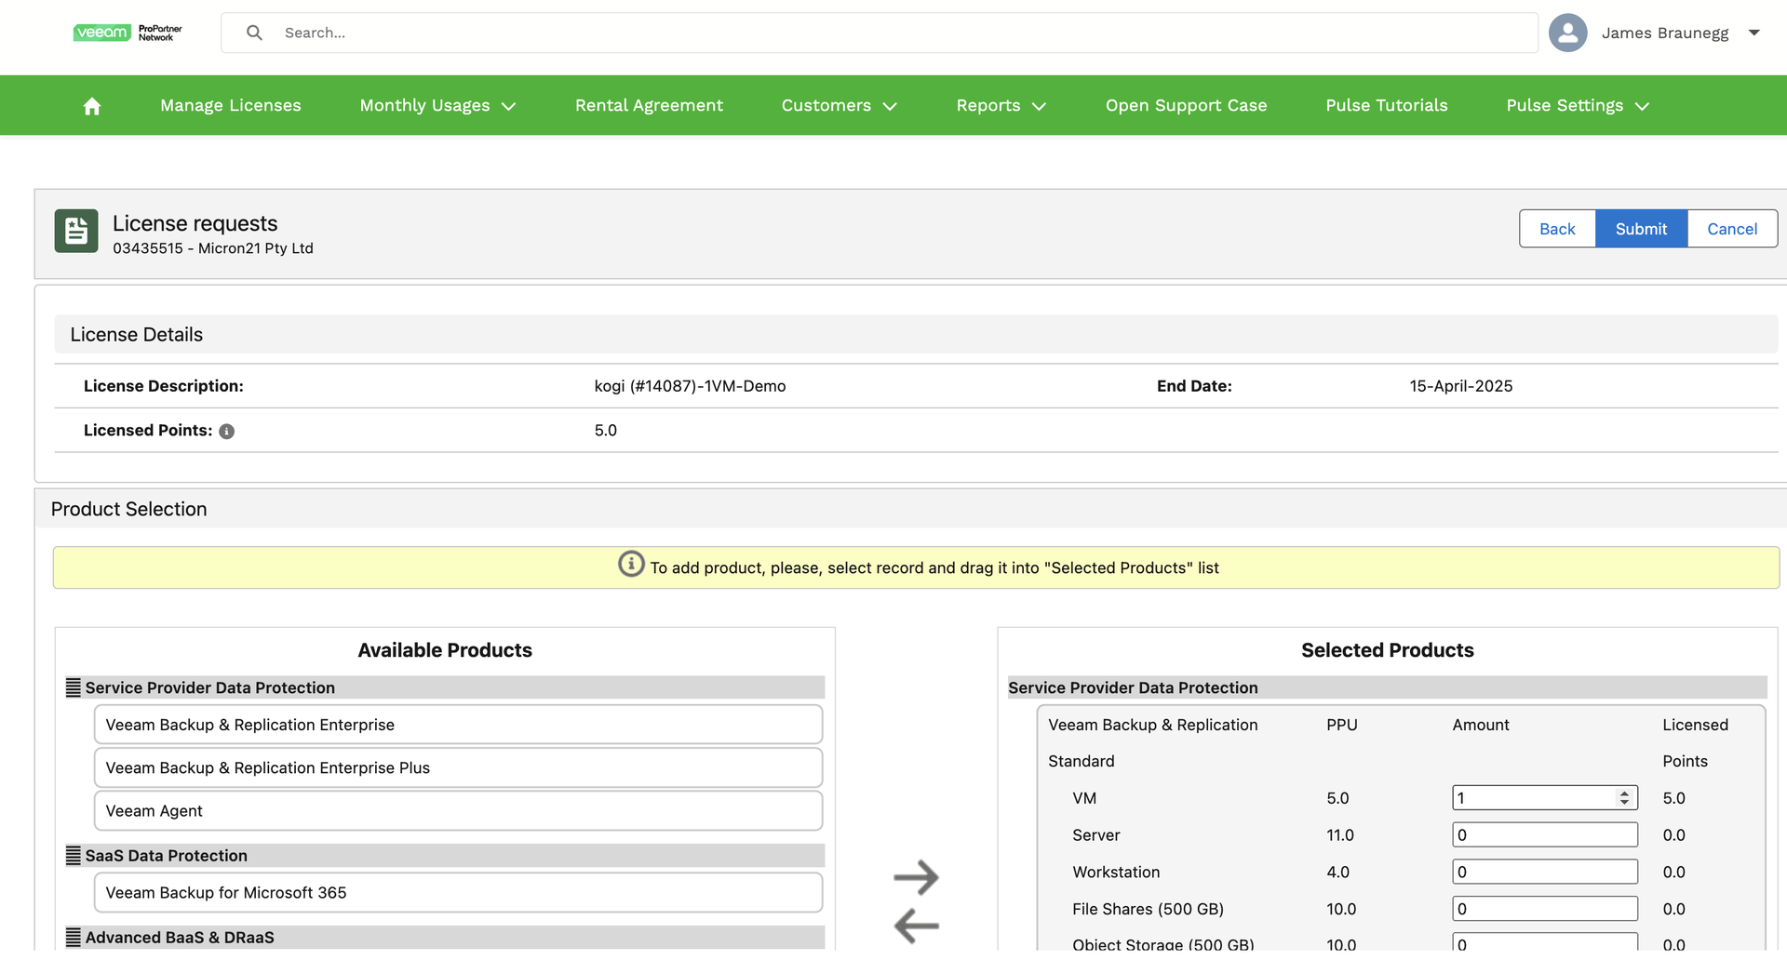
Task: Click the right arrow to add product
Action: [916, 876]
